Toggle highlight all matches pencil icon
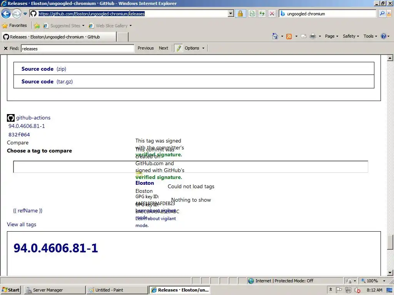394x295 pixels. (x=179, y=48)
